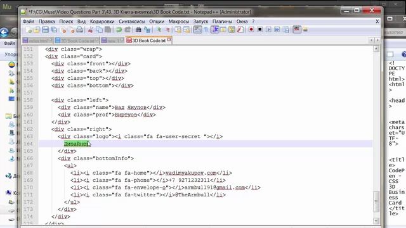Open the Поиск menu
This screenshot has width=406, height=228.
click(66, 22)
